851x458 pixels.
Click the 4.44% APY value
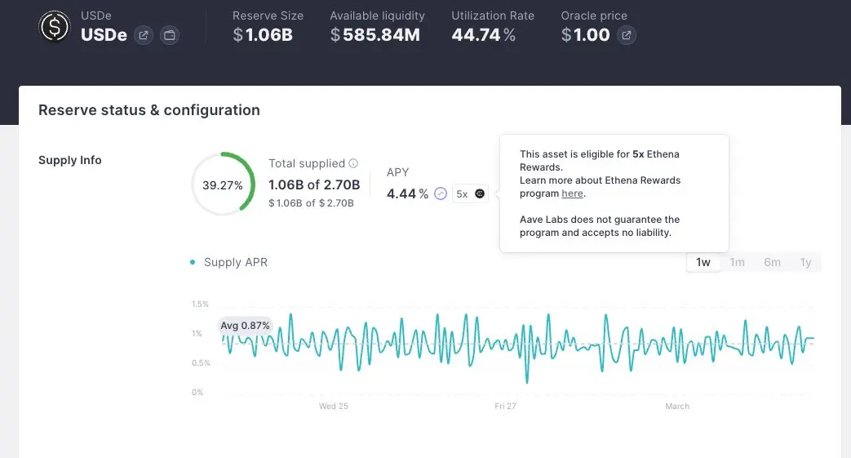coord(408,194)
